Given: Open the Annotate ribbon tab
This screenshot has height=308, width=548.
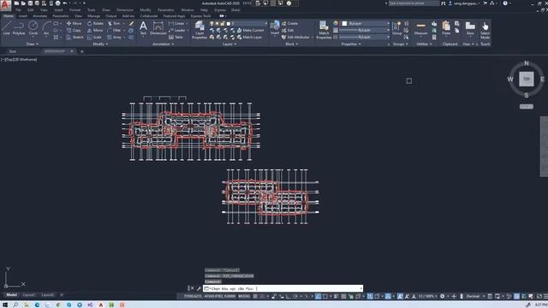Looking at the screenshot, I should point(39,15).
